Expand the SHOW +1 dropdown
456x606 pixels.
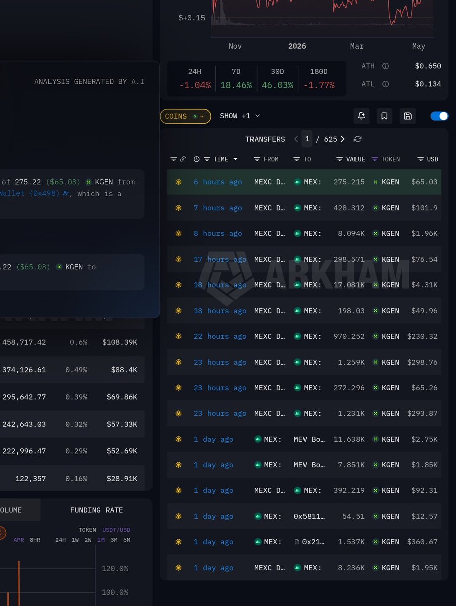pyautogui.click(x=240, y=116)
